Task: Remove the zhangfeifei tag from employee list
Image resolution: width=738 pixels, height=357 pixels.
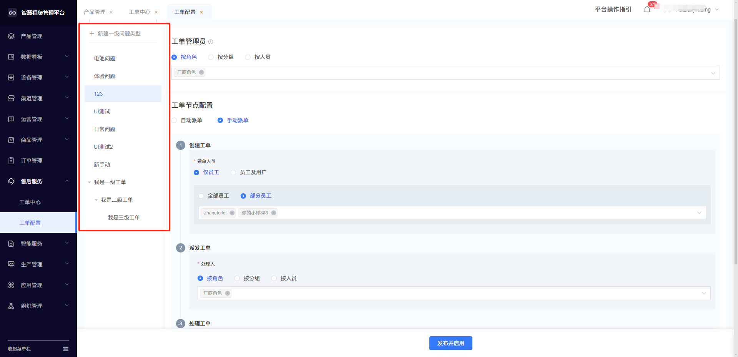Action: point(232,213)
